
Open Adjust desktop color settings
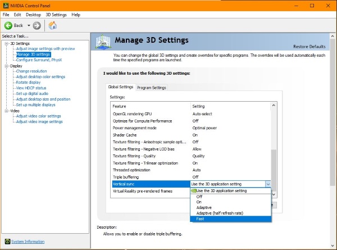point(40,76)
